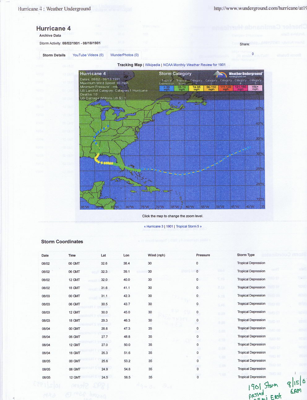
Task: Click the Hurricane 4 page heading
Action: pyautogui.click(x=54, y=28)
